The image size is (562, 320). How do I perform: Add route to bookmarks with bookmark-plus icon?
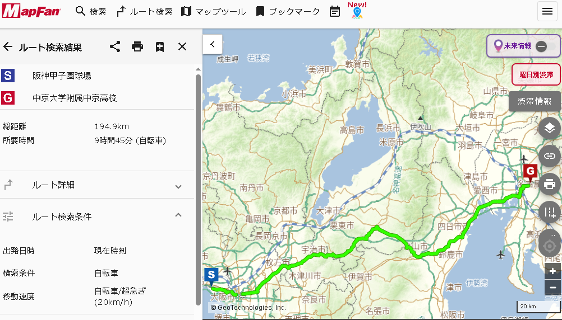pyautogui.click(x=160, y=46)
